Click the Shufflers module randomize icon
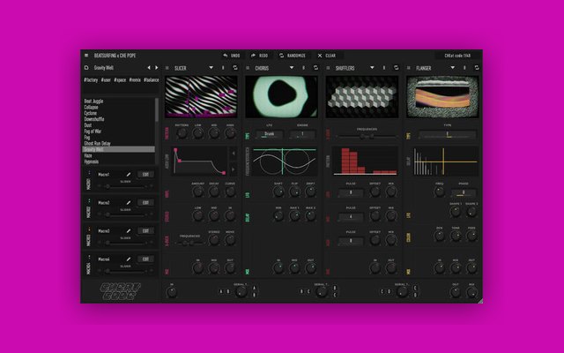 pyautogui.click(x=397, y=68)
